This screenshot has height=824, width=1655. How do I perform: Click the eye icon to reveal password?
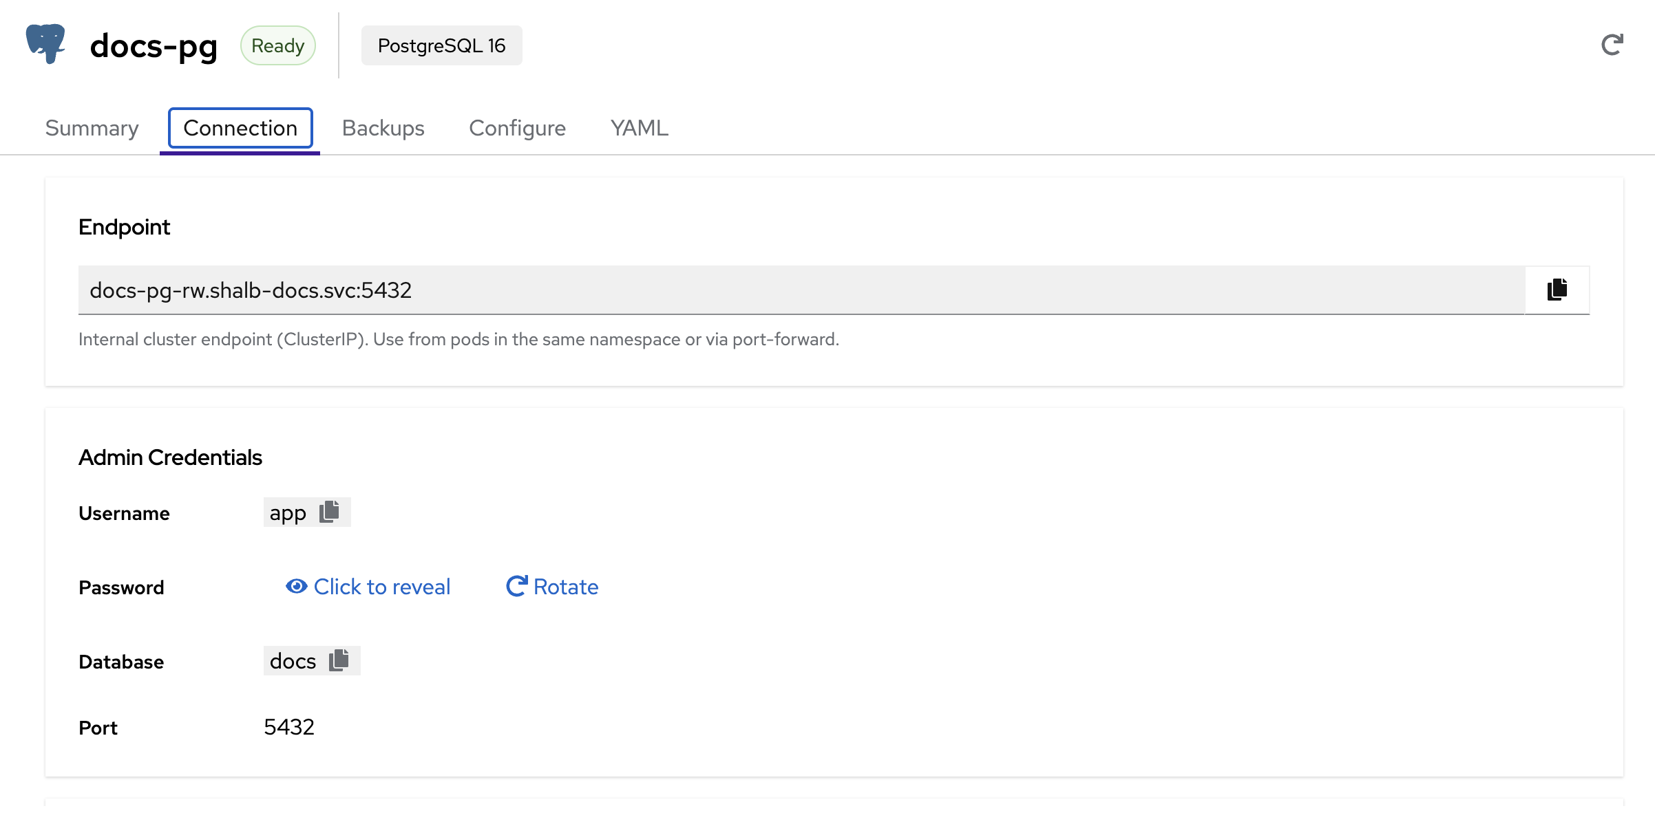296,586
